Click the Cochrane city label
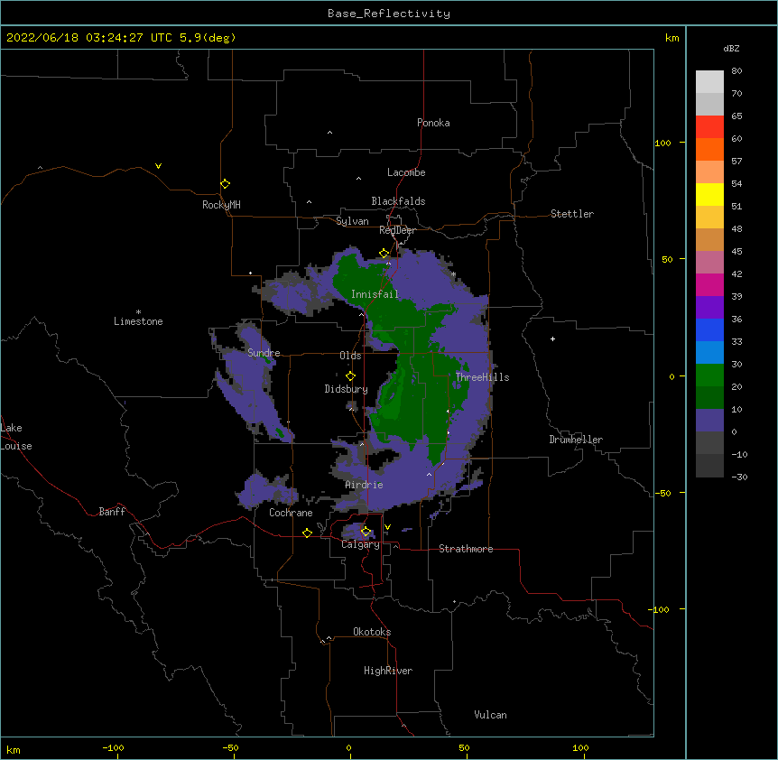Image resolution: width=778 pixels, height=760 pixels. 291,513
